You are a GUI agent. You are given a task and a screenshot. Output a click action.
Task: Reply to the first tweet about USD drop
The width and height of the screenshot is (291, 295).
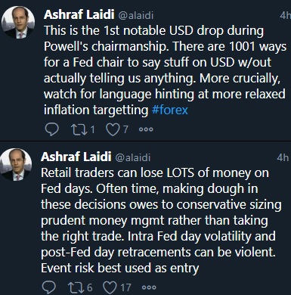(x=52, y=129)
